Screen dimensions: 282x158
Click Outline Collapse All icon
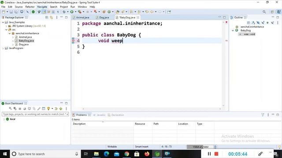(249, 23)
